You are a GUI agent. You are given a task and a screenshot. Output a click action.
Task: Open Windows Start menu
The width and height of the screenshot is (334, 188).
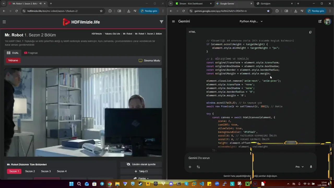(x=71, y=184)
